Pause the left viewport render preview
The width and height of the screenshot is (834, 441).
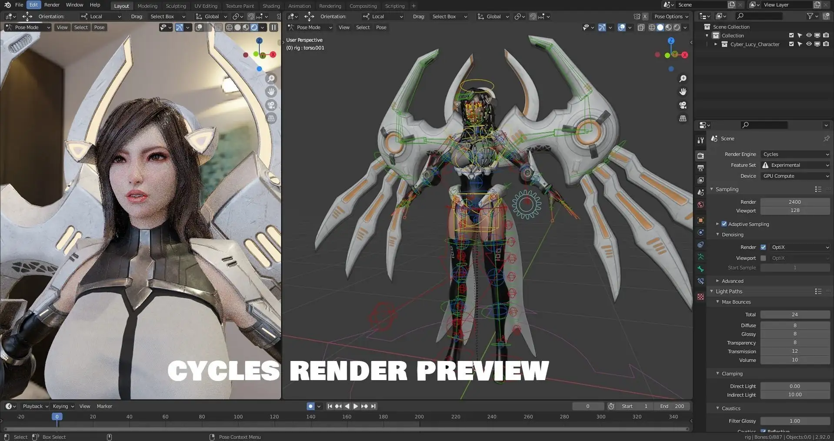pyautogui.click(x=274, y=27)
